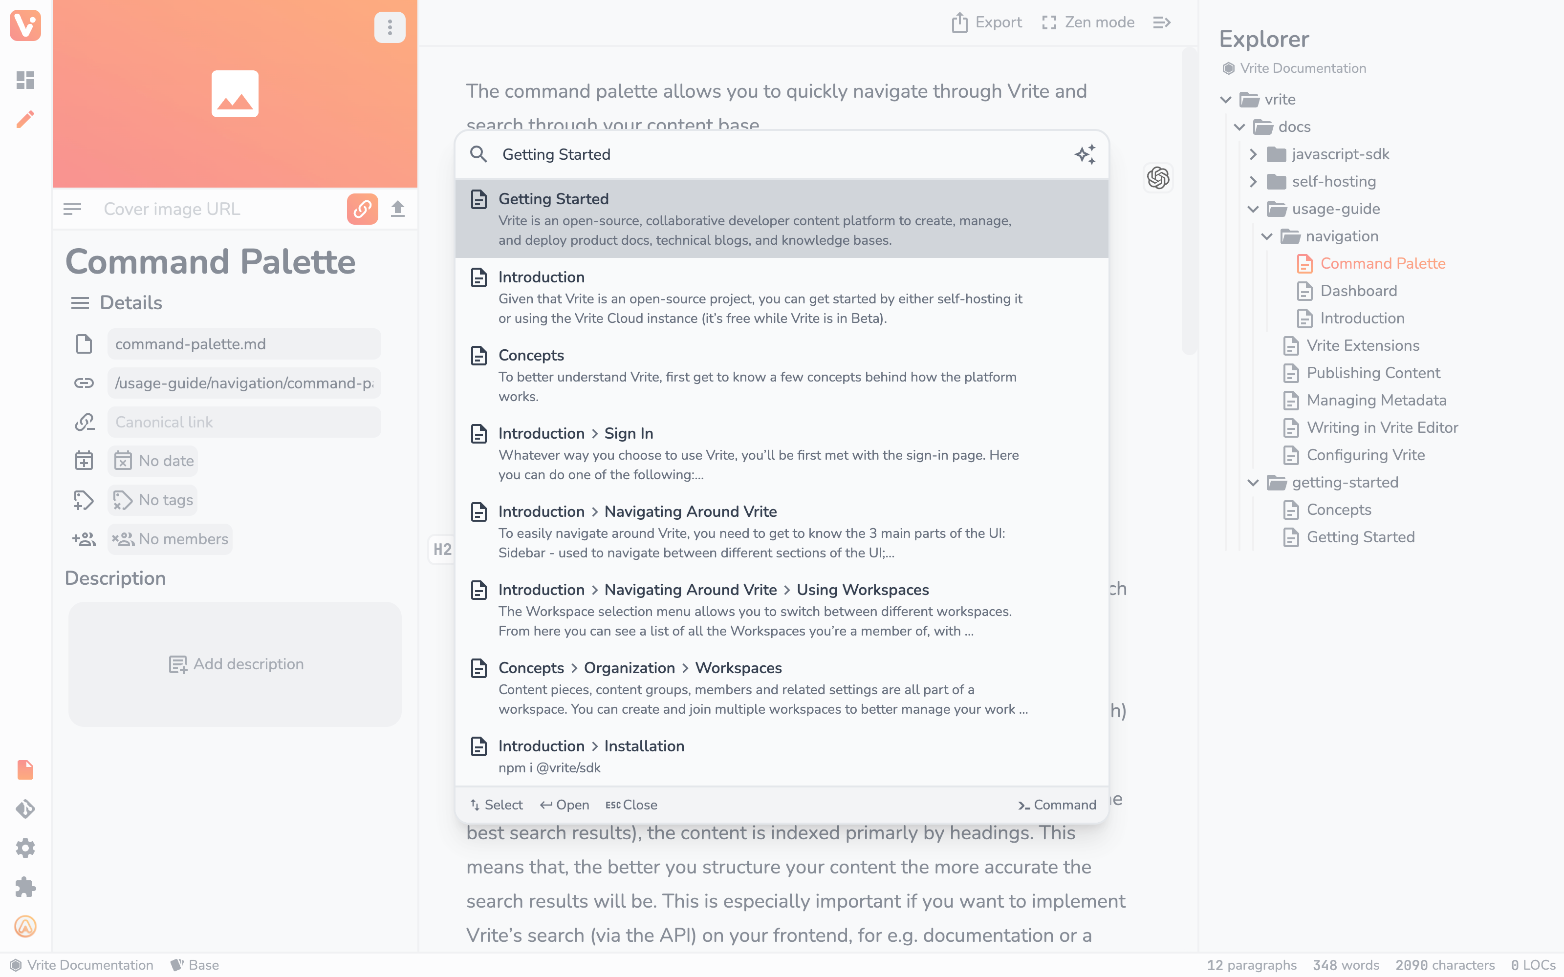Click the cover image upload icon
This screenshot has width=1564, height=977.
coord(397,210)
